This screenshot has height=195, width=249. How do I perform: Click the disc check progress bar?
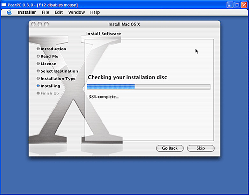(x=149, y=87)
